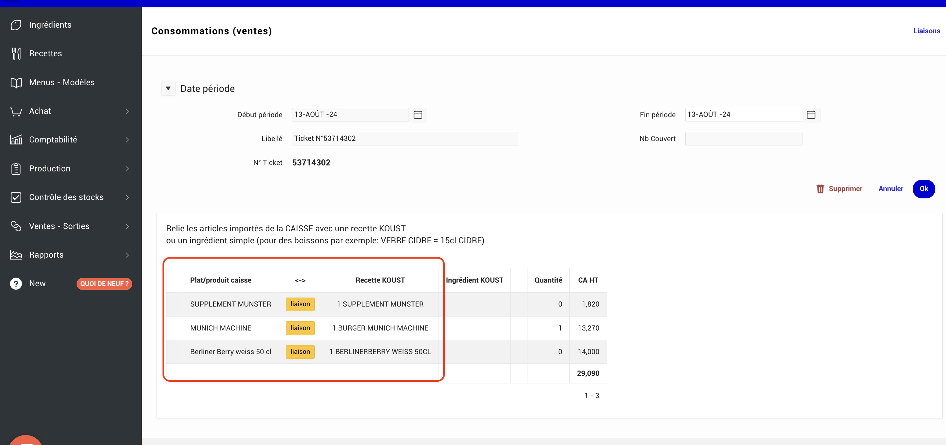Click the Recettes fork and knife icon
This screenshot has height=445, width=946.
16,54
